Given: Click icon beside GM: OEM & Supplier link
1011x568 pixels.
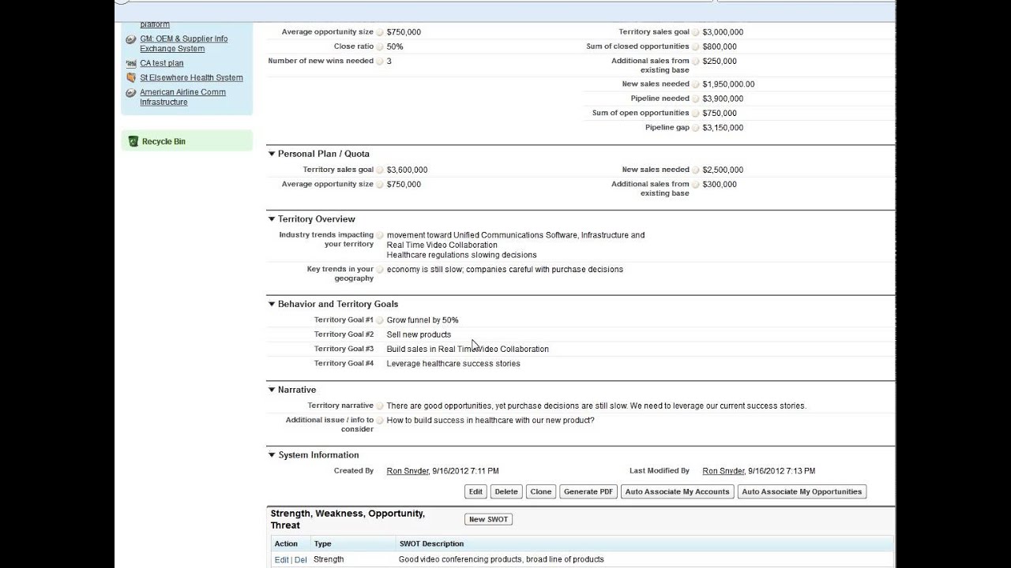Looking at the screenshot, I should [132, 39].
